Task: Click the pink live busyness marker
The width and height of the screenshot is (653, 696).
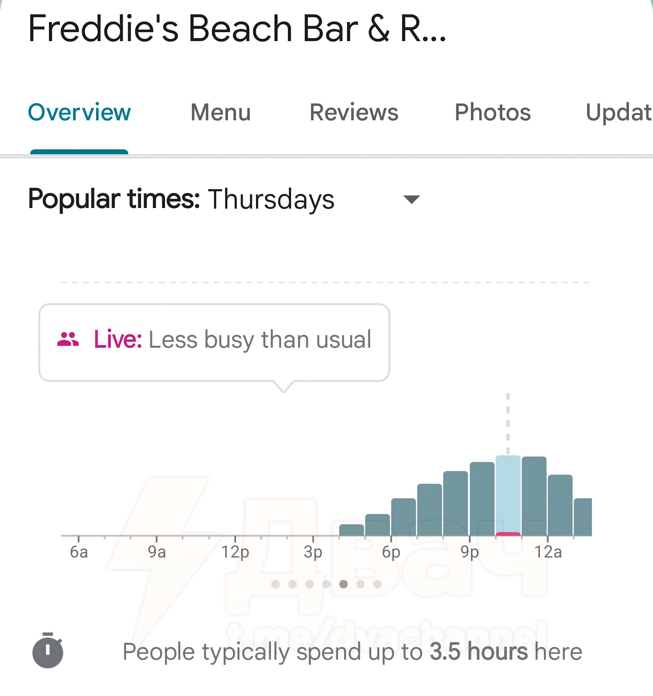Action: 508,534
